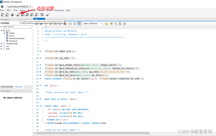Go to the Workbench home screen icon

[2, 6]
